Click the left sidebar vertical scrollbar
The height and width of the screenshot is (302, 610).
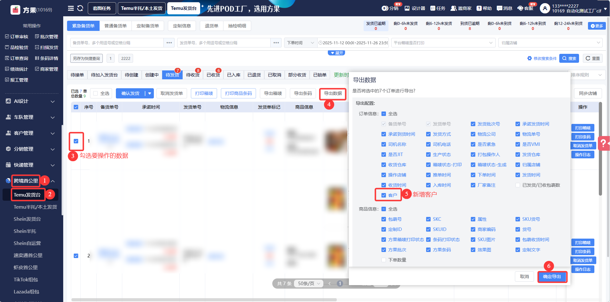[x=62, y=170]
